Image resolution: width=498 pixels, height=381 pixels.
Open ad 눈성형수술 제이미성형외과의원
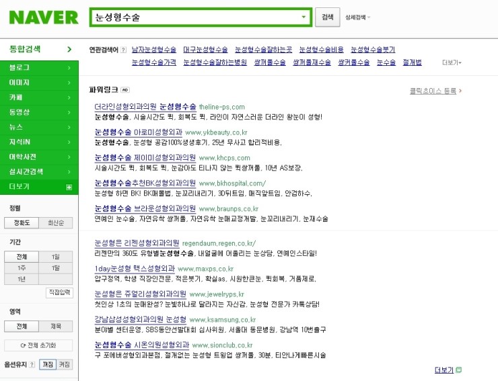pos(145,157)
